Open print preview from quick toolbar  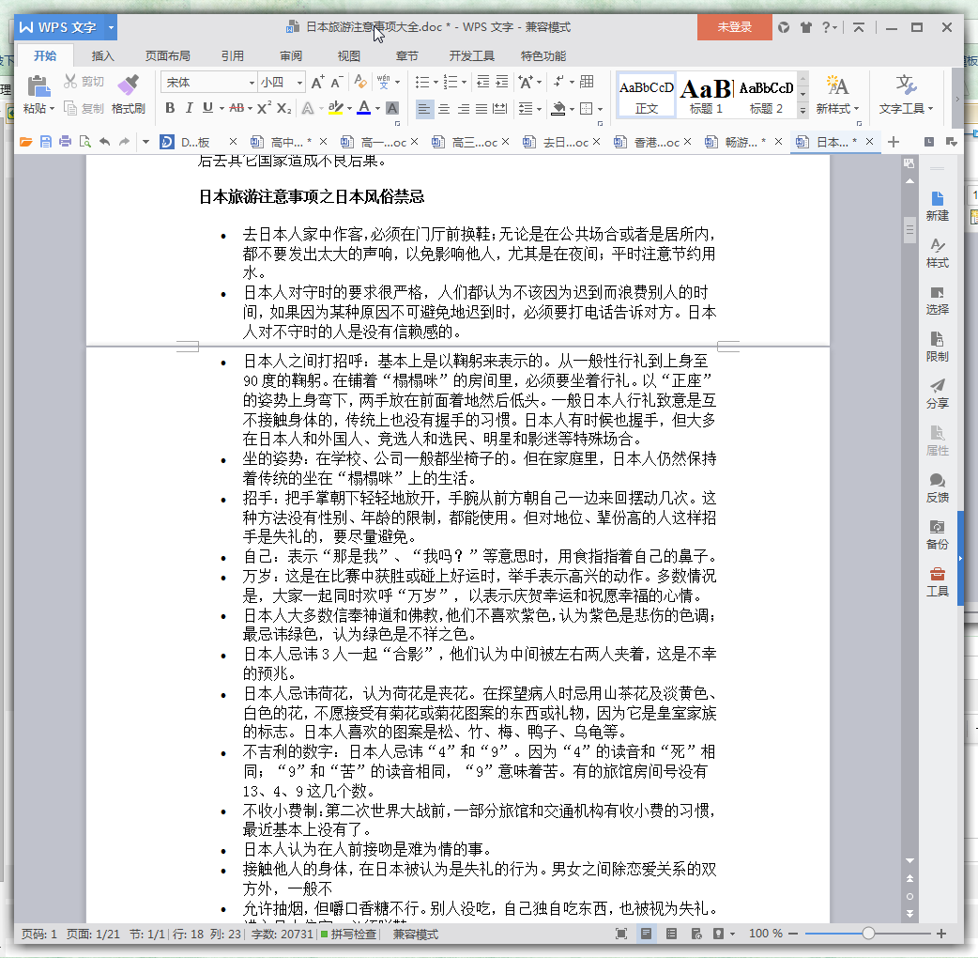click(x=84, y=142)
